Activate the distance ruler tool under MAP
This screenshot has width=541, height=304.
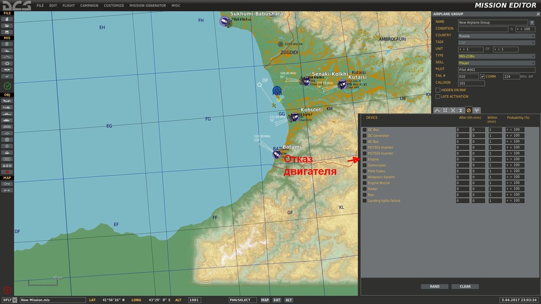pos(7,190)
